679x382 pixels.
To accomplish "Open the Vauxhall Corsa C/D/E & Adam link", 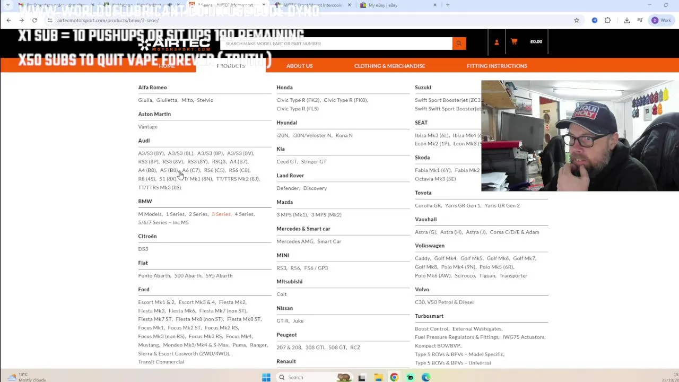I will pos(514,232).
